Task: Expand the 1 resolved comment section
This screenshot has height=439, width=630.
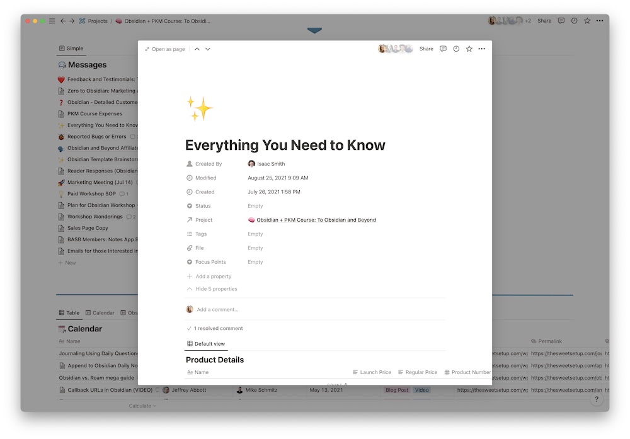Action: [x=215, y=328]
